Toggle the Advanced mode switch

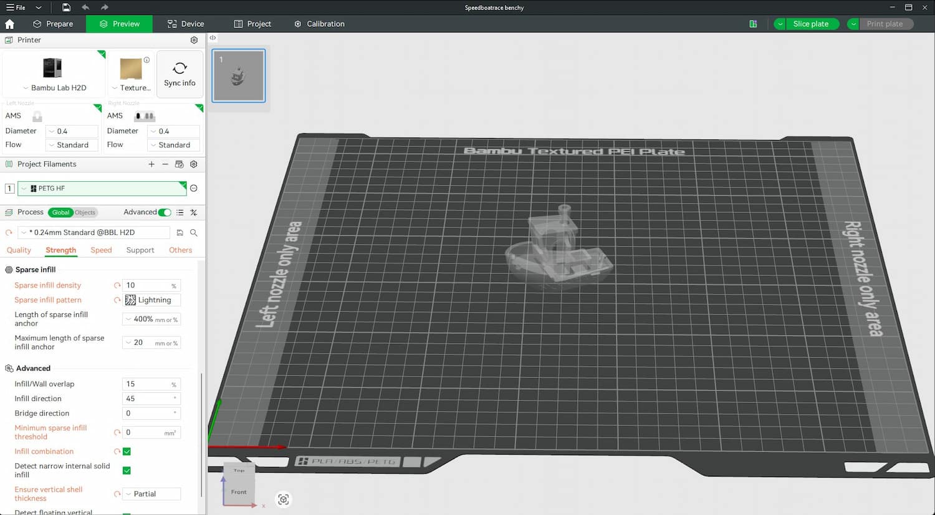click(165, 212)
